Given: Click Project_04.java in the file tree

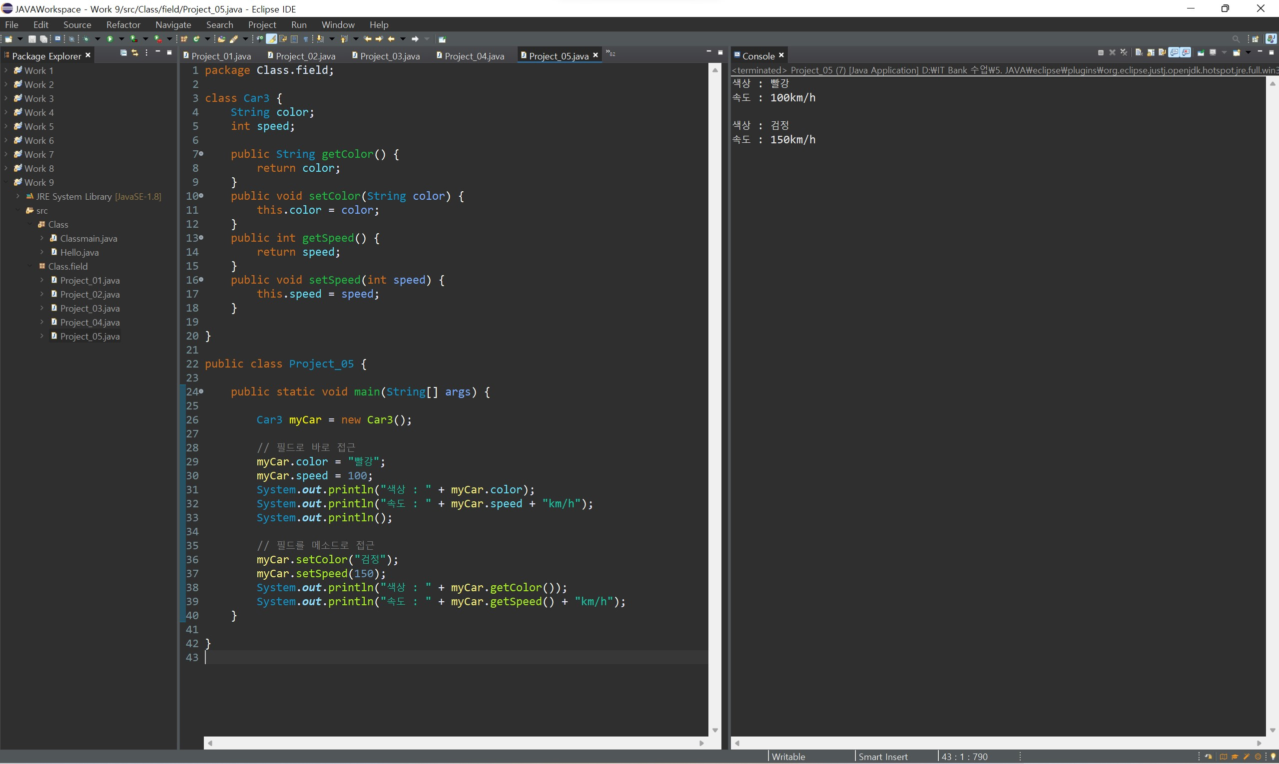Looking at the screenshot, I should pos(89,322).
